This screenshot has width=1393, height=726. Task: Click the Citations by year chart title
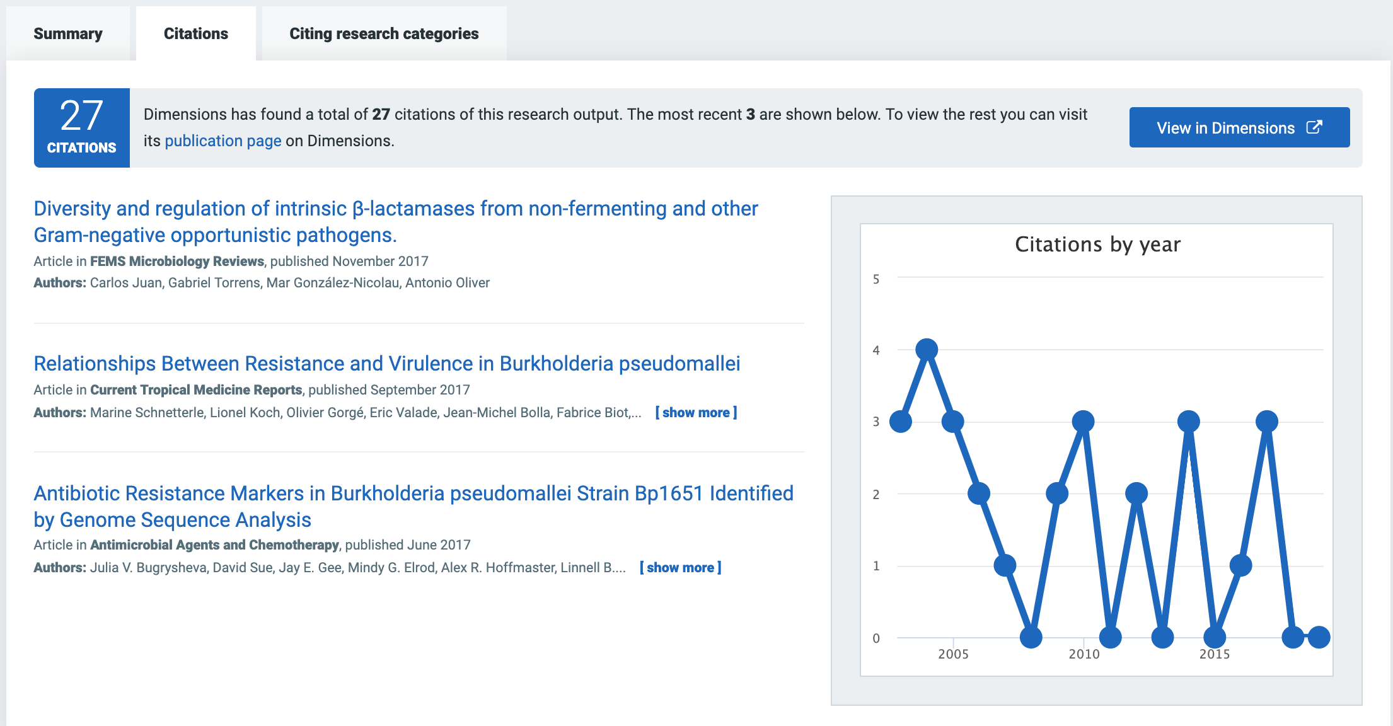coord(1097,245)
